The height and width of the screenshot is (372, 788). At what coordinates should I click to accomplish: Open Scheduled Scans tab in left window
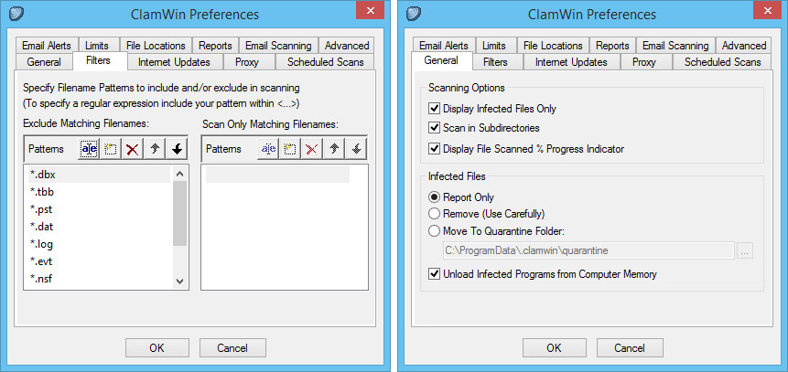(x=325, y=62)
